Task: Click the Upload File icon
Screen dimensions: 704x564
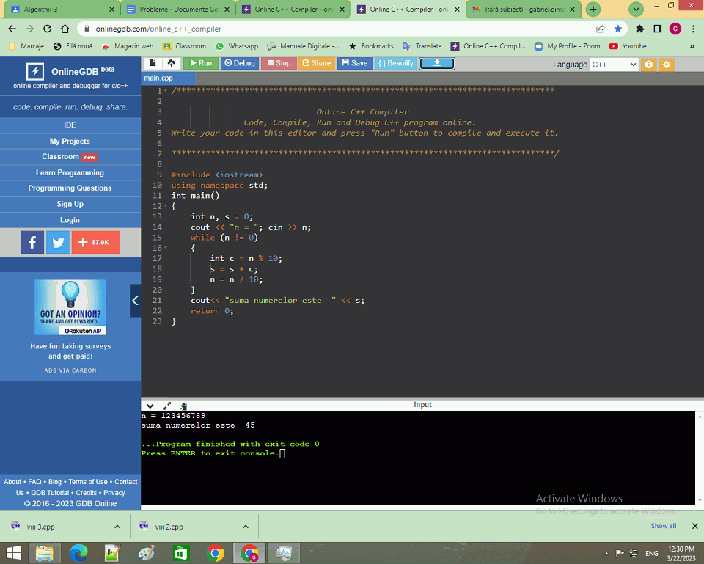Action: [x=171, y=64]
